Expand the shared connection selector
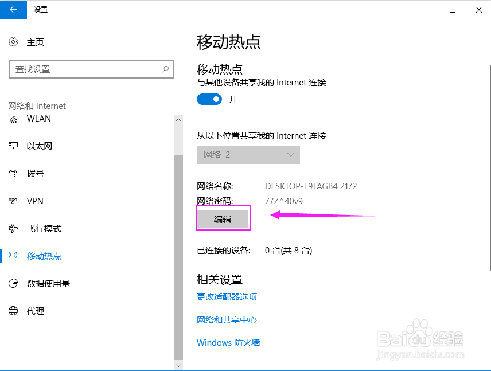Viewport: 491px width, 371px height. pyautogui.click(x=248, y=154)
